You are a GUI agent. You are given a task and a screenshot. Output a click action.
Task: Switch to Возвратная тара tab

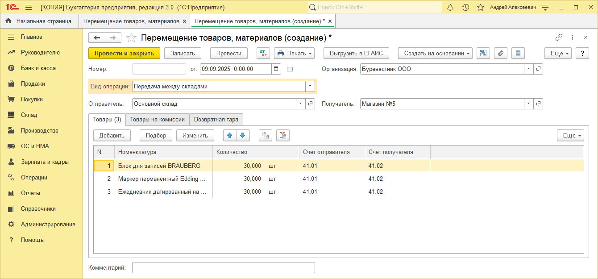point(216,119)
